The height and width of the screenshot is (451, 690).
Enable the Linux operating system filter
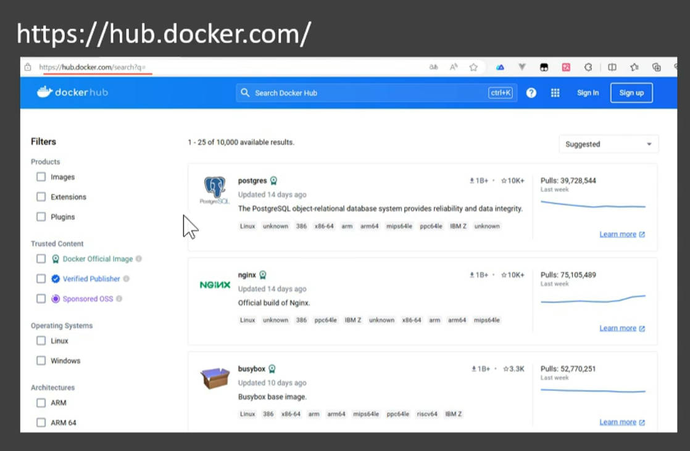tap(41, 340)
